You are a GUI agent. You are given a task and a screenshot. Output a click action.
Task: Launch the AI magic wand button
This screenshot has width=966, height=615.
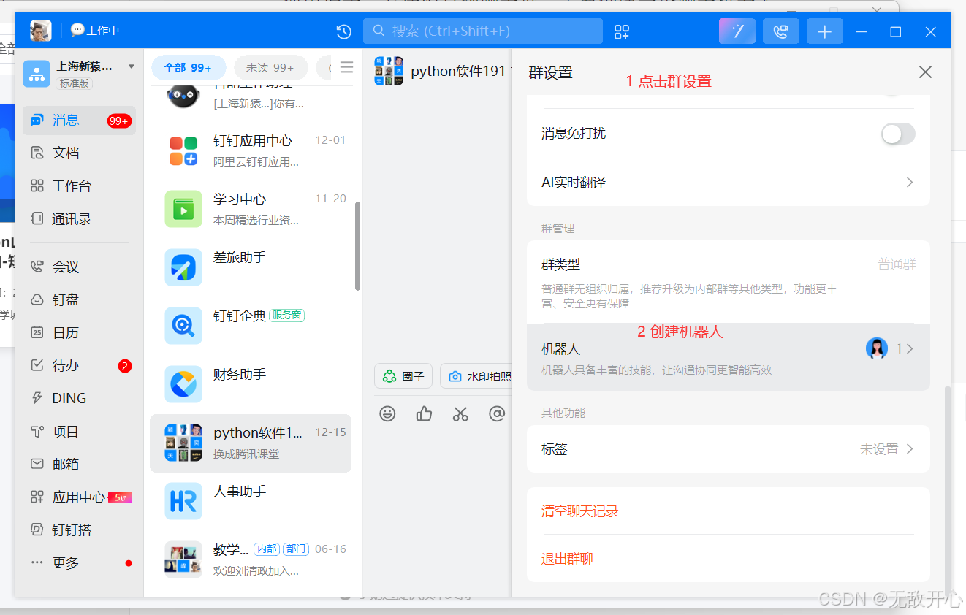click(737, 31)
